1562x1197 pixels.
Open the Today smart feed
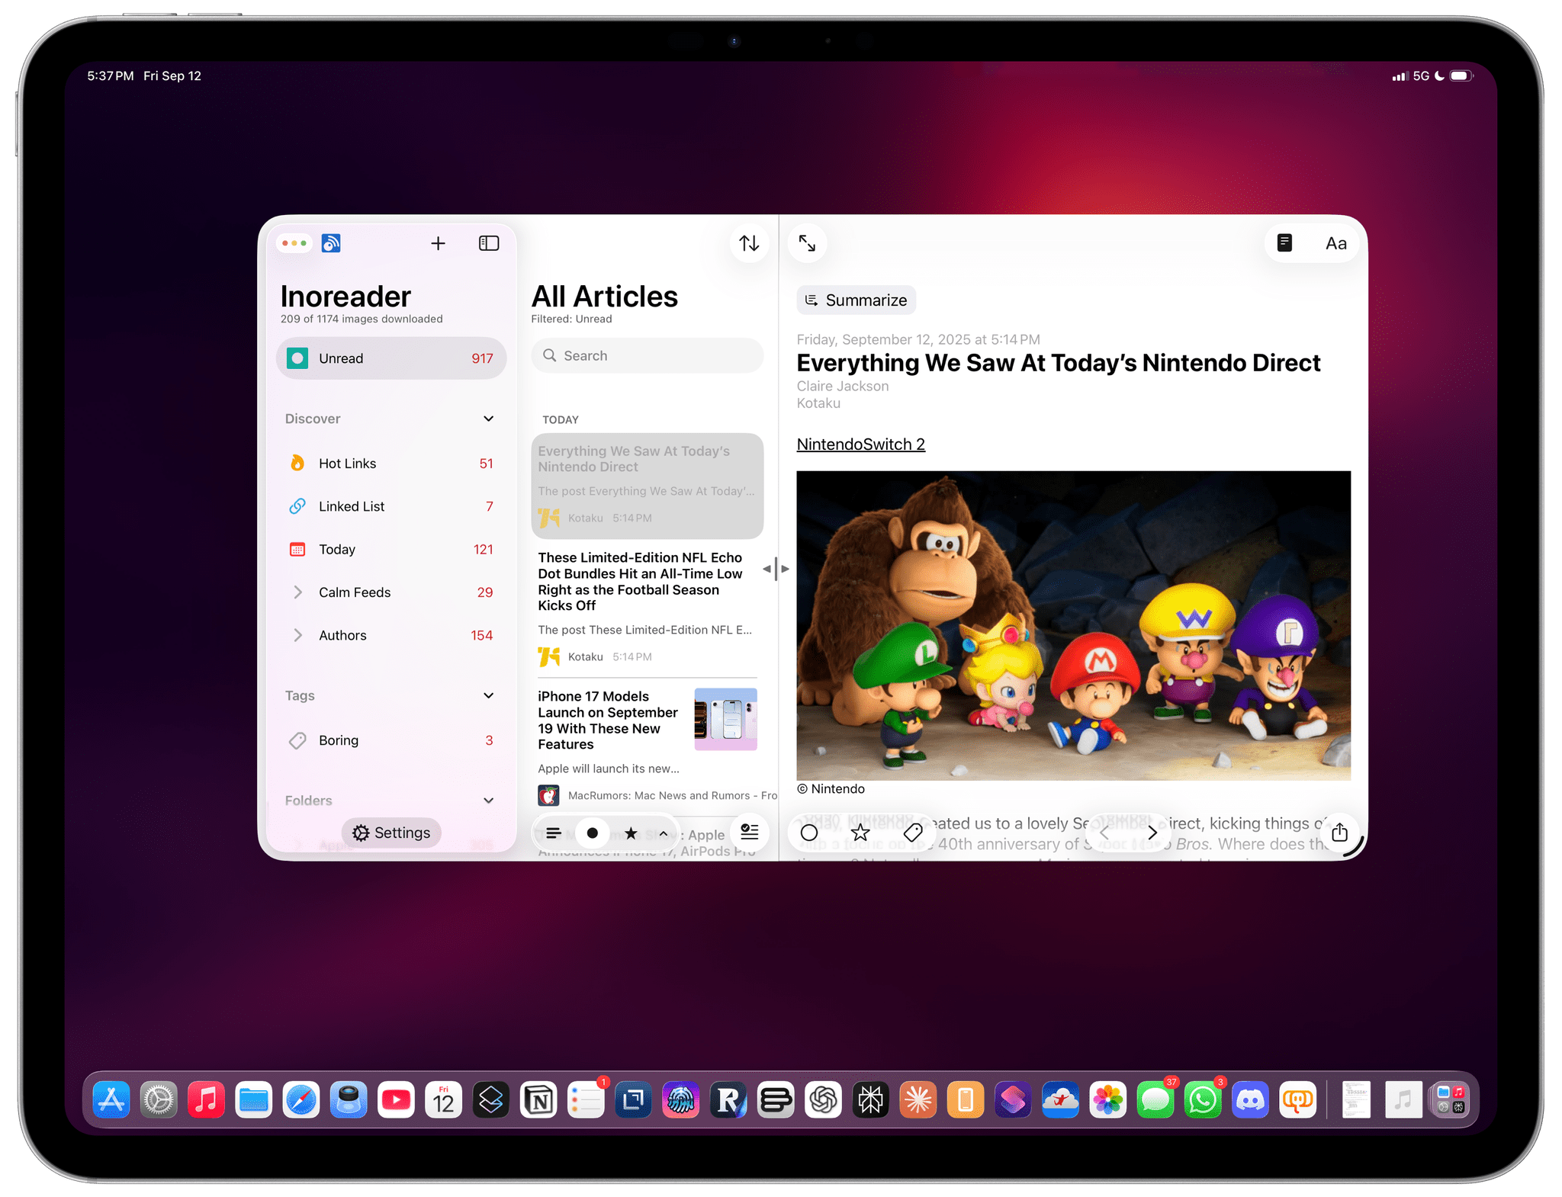337,550
